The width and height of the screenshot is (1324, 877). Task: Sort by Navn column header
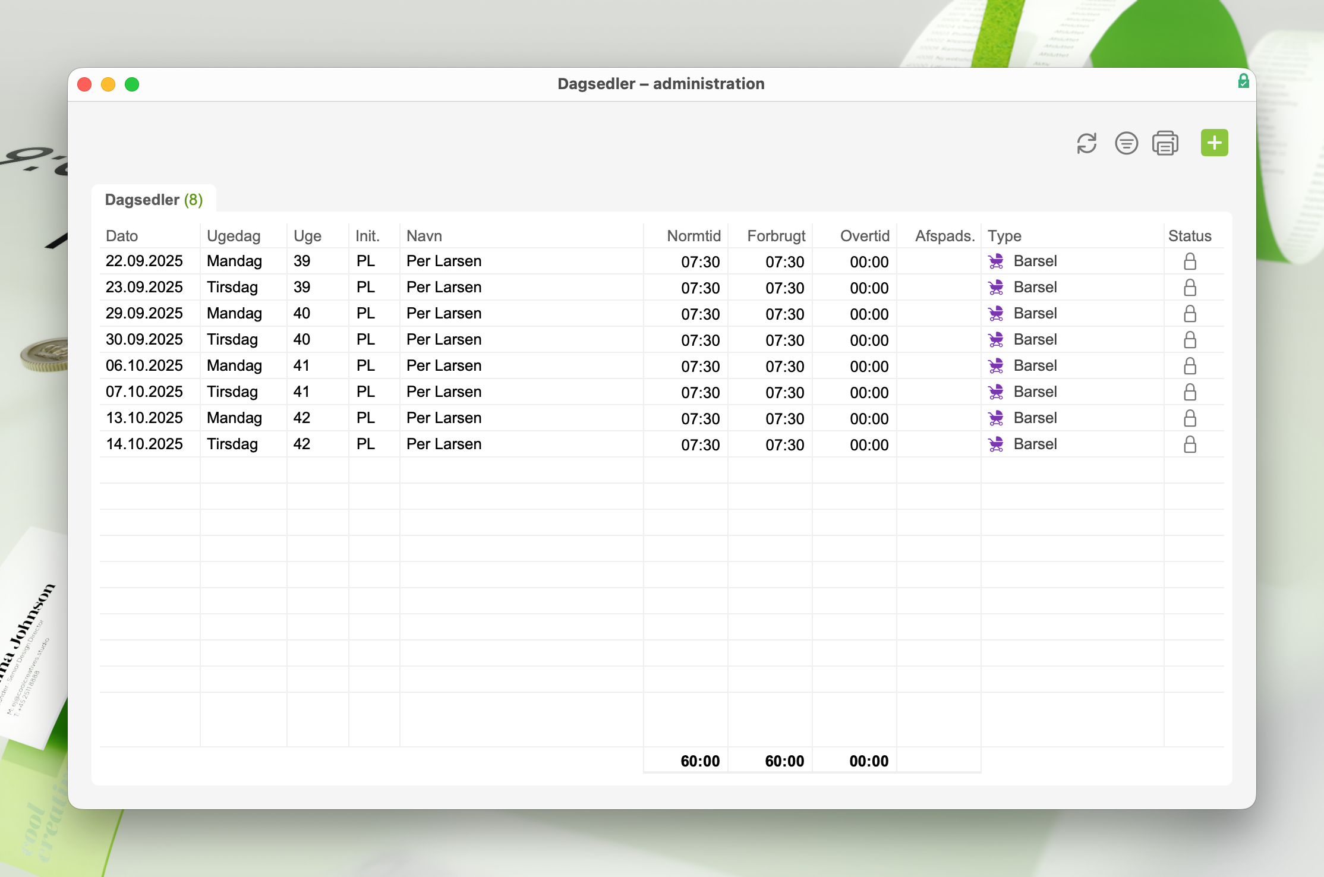point(424,236)
